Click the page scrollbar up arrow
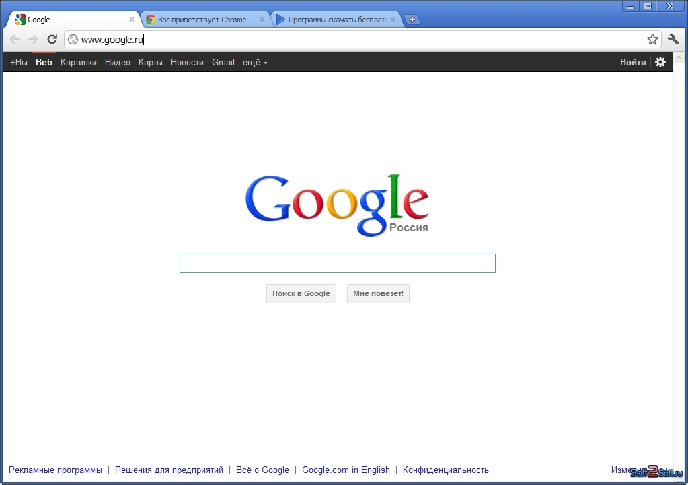Image resolution: width=688 pixels, height=485 pixels. 679,57
